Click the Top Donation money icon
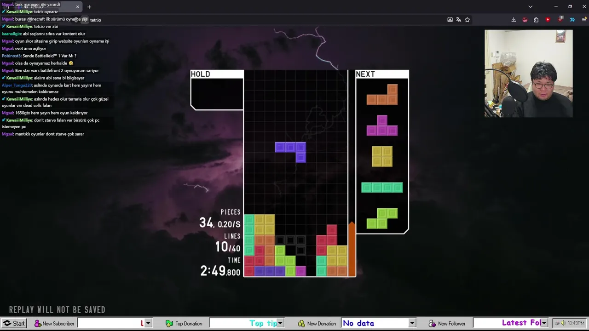 click(x=169, y=324)
